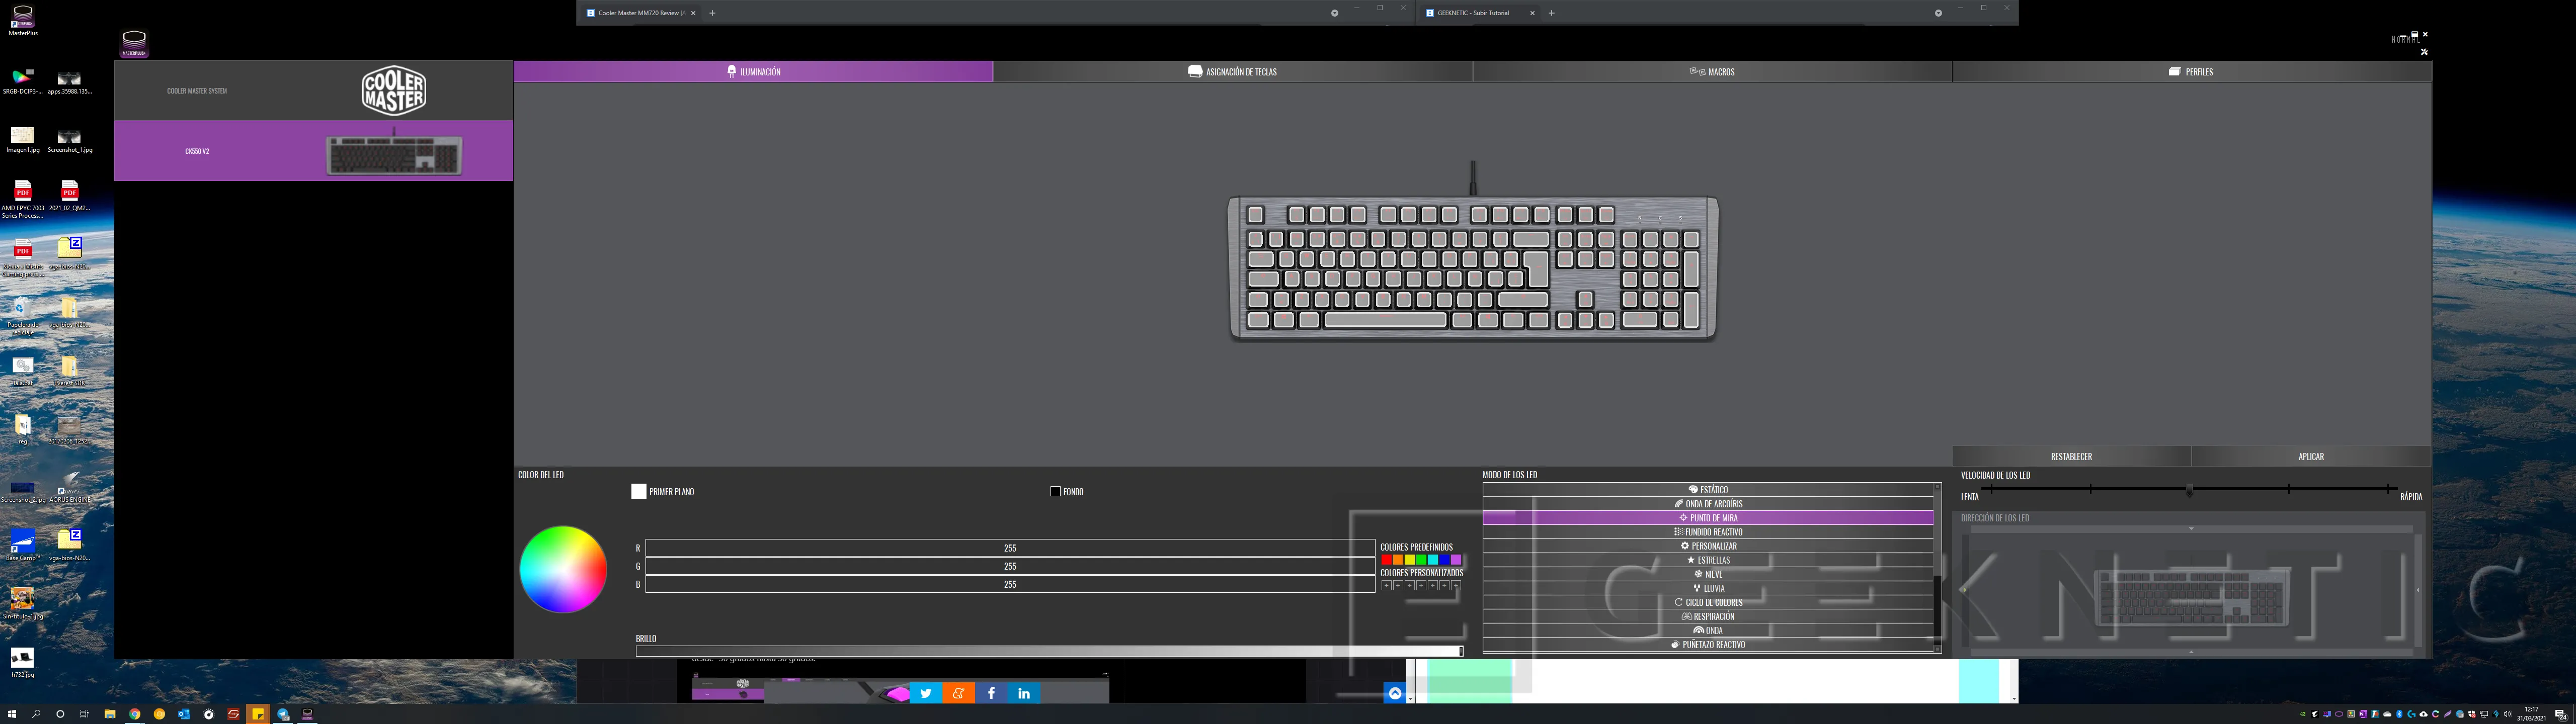
Task: Click the B value field
Action: pyautogui.click(x=1010, y=584)
